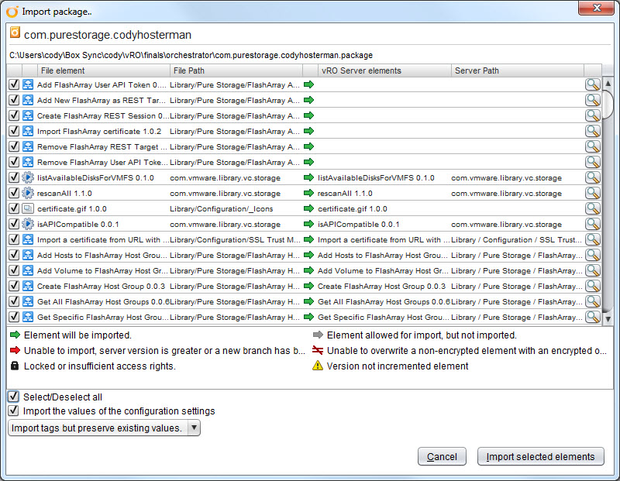620x481 pixels.
Task: Select server path 'Library / Configuration / SSL Trust...'
Action: 516,240
